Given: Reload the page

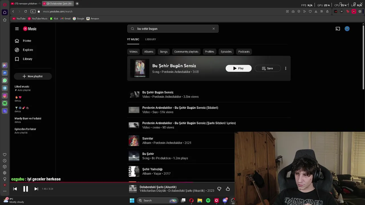Looking at the screenshot, I should coord(26,11).
